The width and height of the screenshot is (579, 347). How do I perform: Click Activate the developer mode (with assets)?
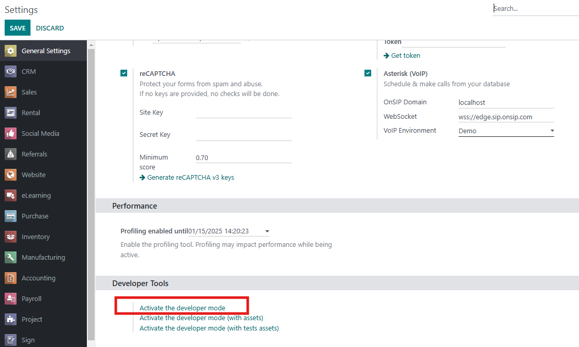tap(201, 318)
